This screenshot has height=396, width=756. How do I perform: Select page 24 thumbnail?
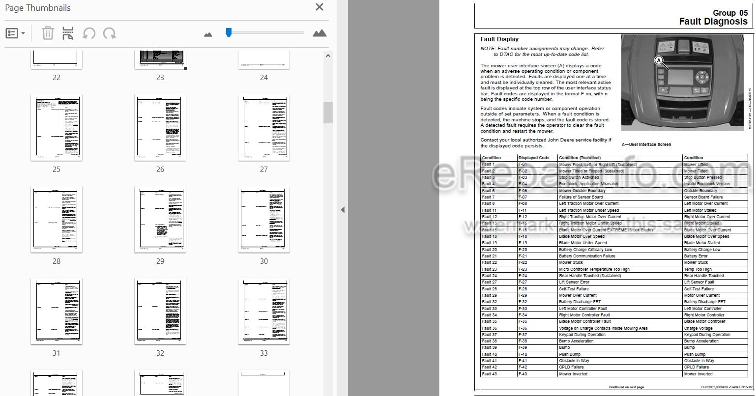pyautogui.click(x=264, y=59)
